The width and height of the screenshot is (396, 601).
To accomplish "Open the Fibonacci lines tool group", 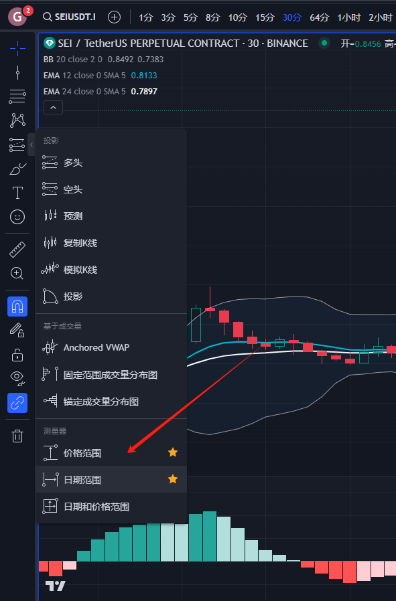I will [x=17, y=96].
